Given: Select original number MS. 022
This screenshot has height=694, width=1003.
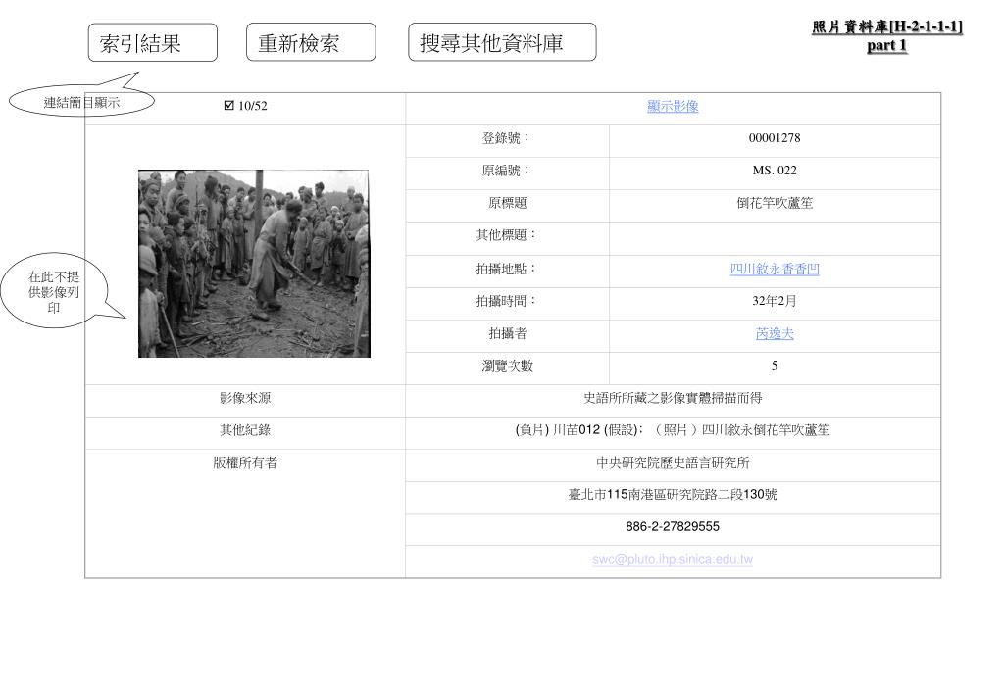Looking at the screenshot, I should click(774, 171).
